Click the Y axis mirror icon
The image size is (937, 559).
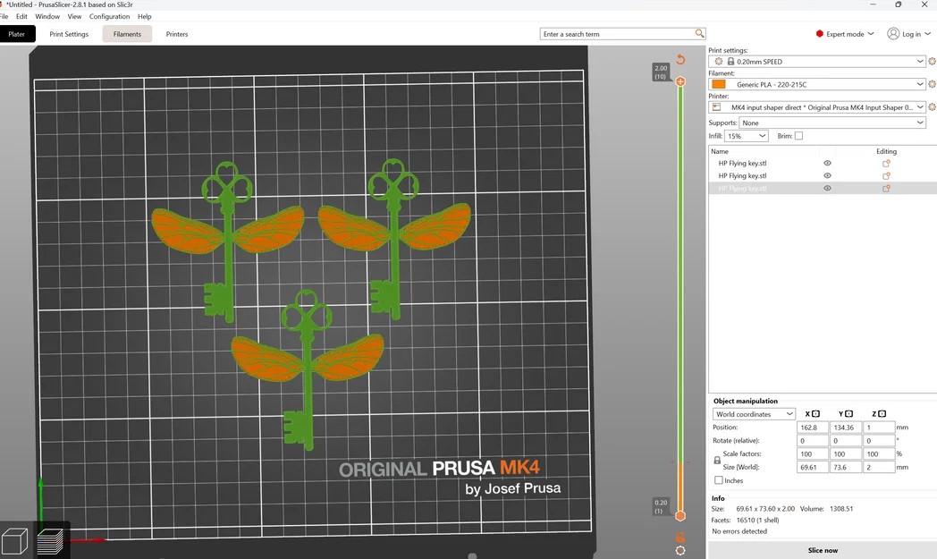[849, 414]
